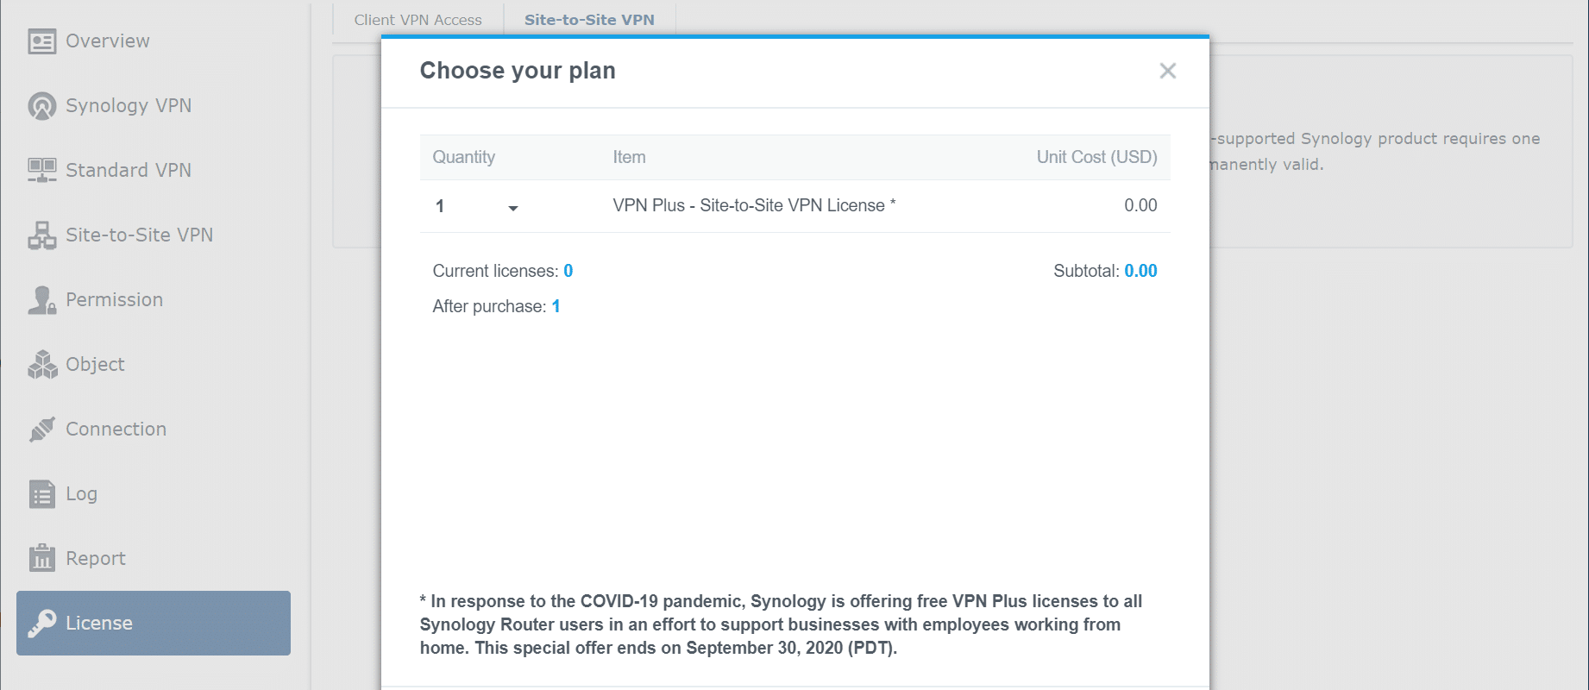Select the License key icon

tap(41, 623)
